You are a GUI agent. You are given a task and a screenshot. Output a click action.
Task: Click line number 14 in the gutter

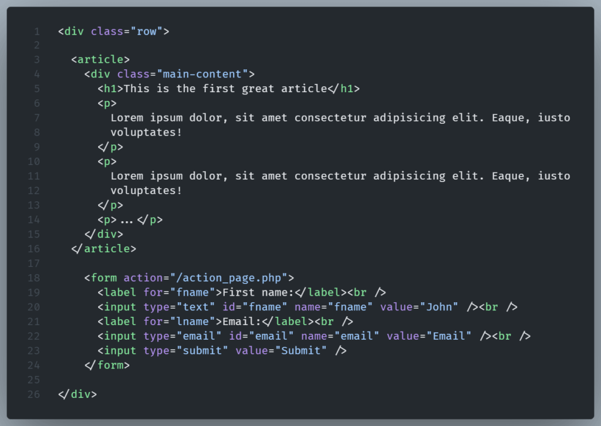click(x=34, y=219)
